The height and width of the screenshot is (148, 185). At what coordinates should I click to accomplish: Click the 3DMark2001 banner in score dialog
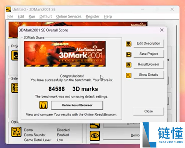(65, 54)
